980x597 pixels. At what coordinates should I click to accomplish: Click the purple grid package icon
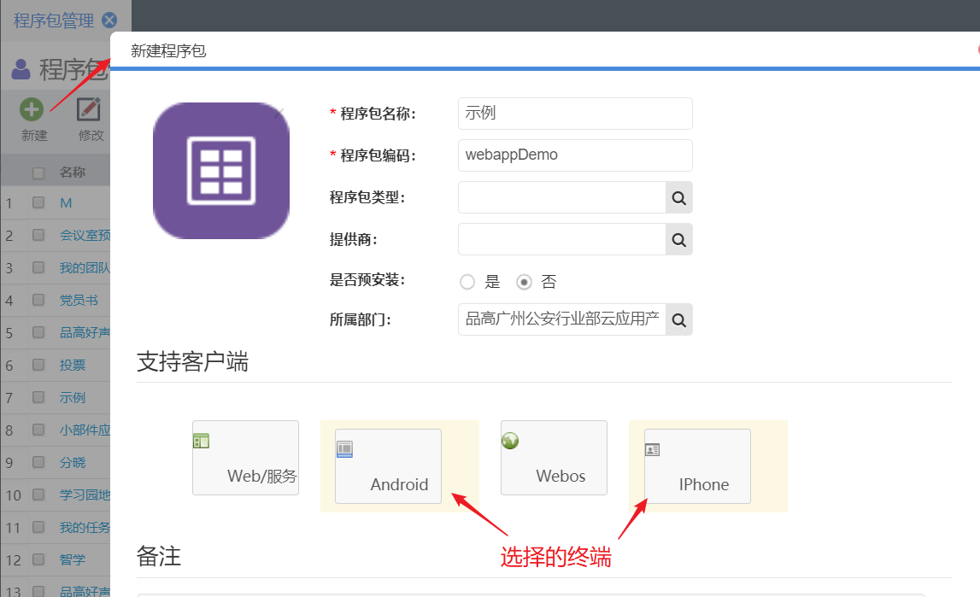[x=221, y=170]
